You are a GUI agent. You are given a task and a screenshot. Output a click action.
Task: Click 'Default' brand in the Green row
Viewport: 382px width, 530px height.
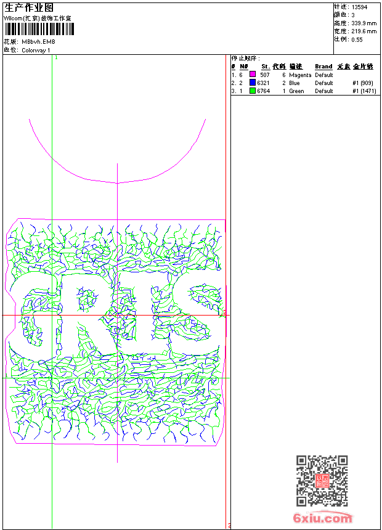click(x=324, y=91)
